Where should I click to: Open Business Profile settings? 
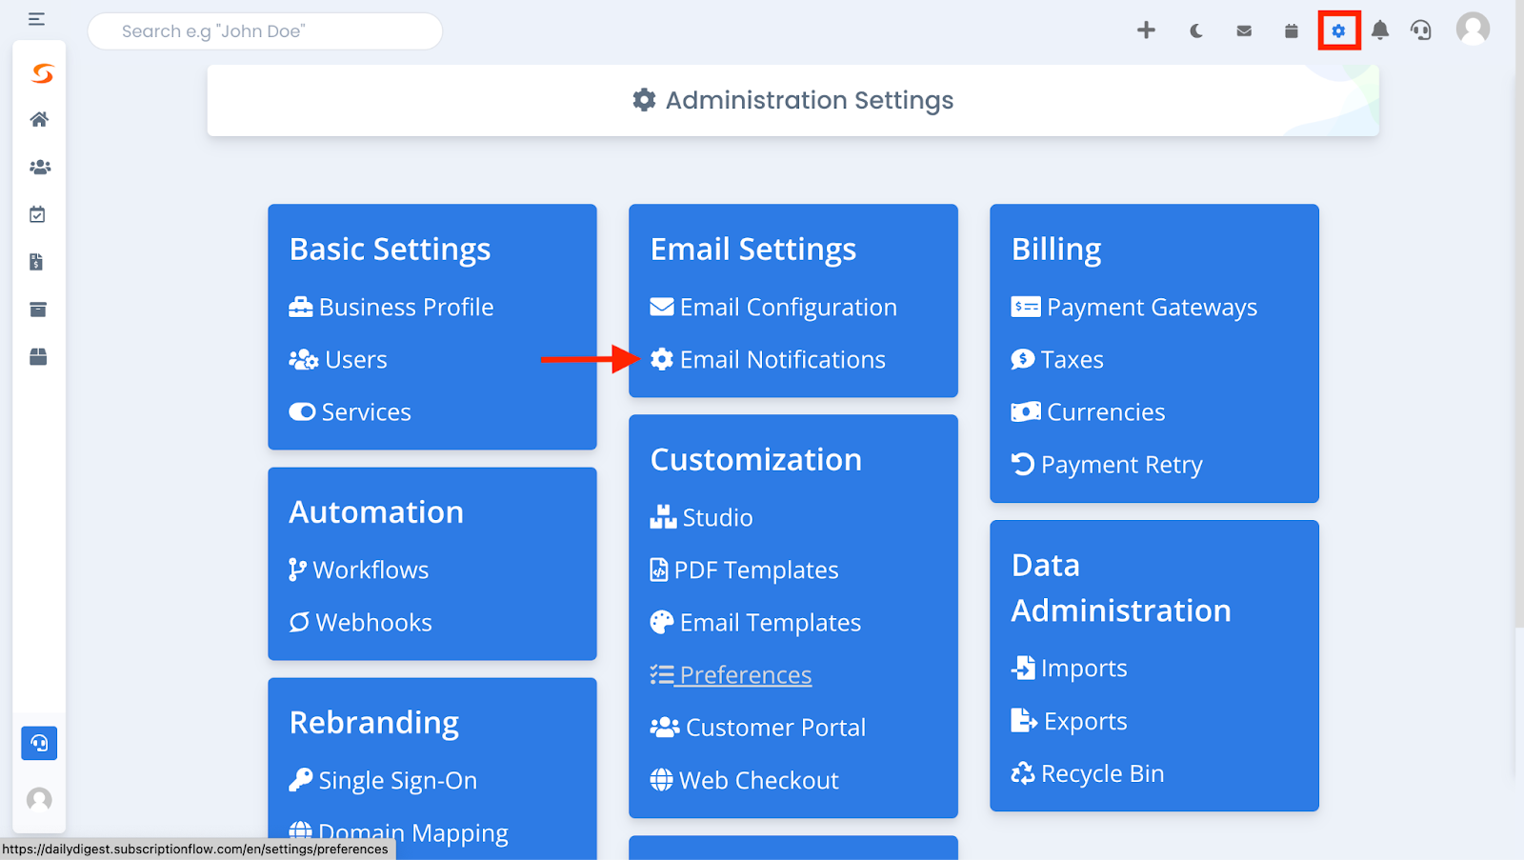(x=391, y=307)
